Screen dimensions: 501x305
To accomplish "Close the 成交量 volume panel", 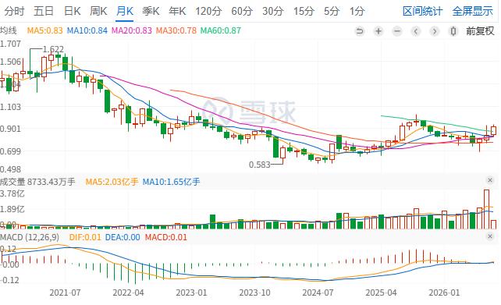I will coord(490,180).
